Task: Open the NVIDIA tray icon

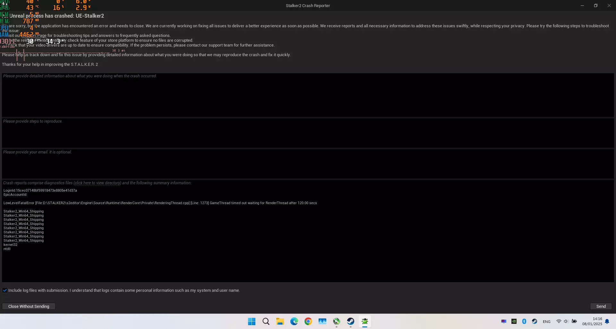Action: pyautogui.click(x=514, y=321)
